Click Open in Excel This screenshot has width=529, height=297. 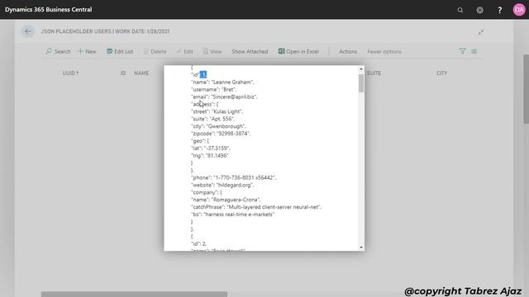298,51
